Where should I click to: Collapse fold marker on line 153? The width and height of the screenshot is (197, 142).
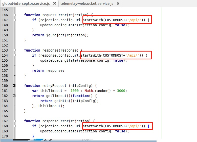(14, 50)
